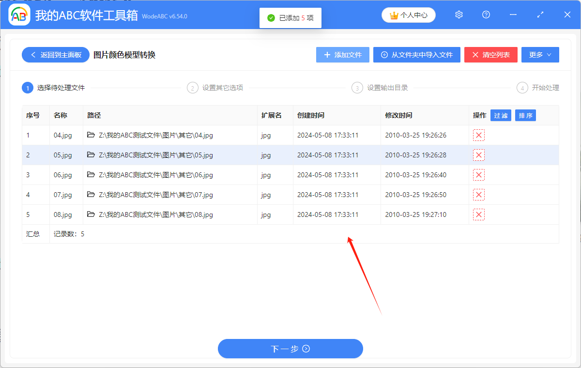This screenshot has height=368, width=581.
Task: Expand the 更多 dropdown menu
Action: (540, 55)
